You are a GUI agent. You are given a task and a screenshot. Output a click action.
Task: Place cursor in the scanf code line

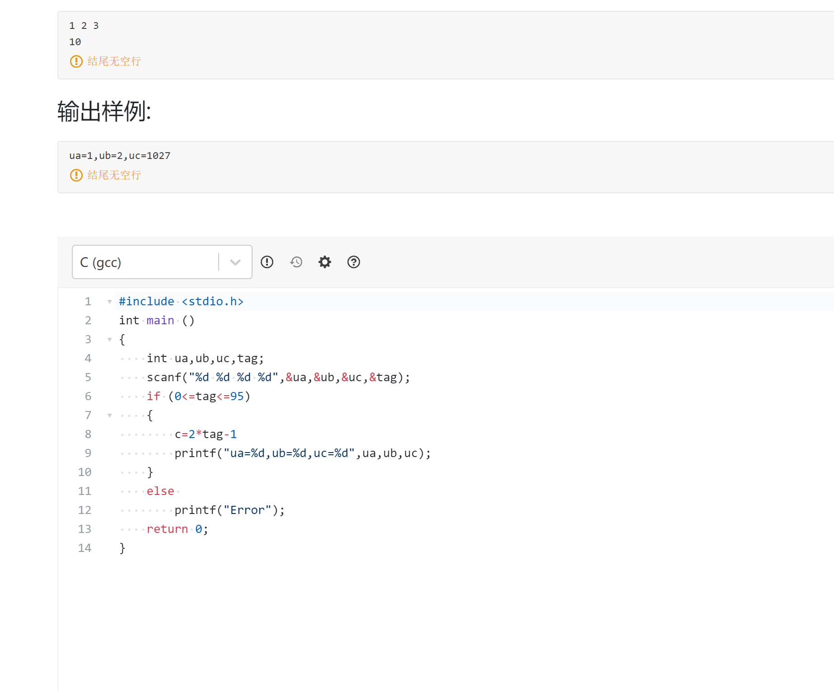pos(278,378)
